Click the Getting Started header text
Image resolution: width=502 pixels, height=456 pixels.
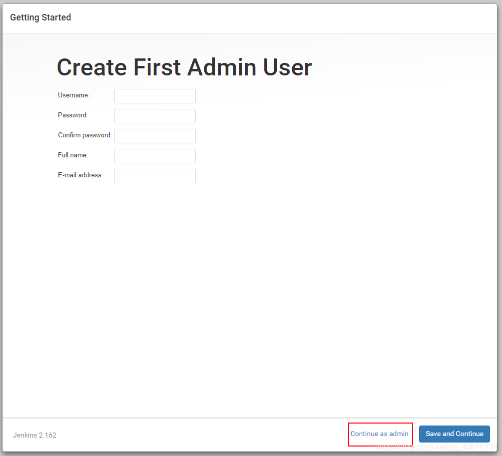(40, 17)
